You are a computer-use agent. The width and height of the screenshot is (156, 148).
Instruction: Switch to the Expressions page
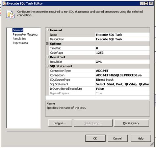20,43
